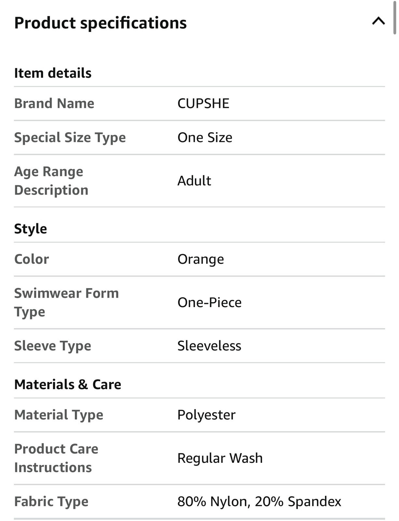Click the Product specifications heading
This screenshot has width=399, height=521.
101,23
